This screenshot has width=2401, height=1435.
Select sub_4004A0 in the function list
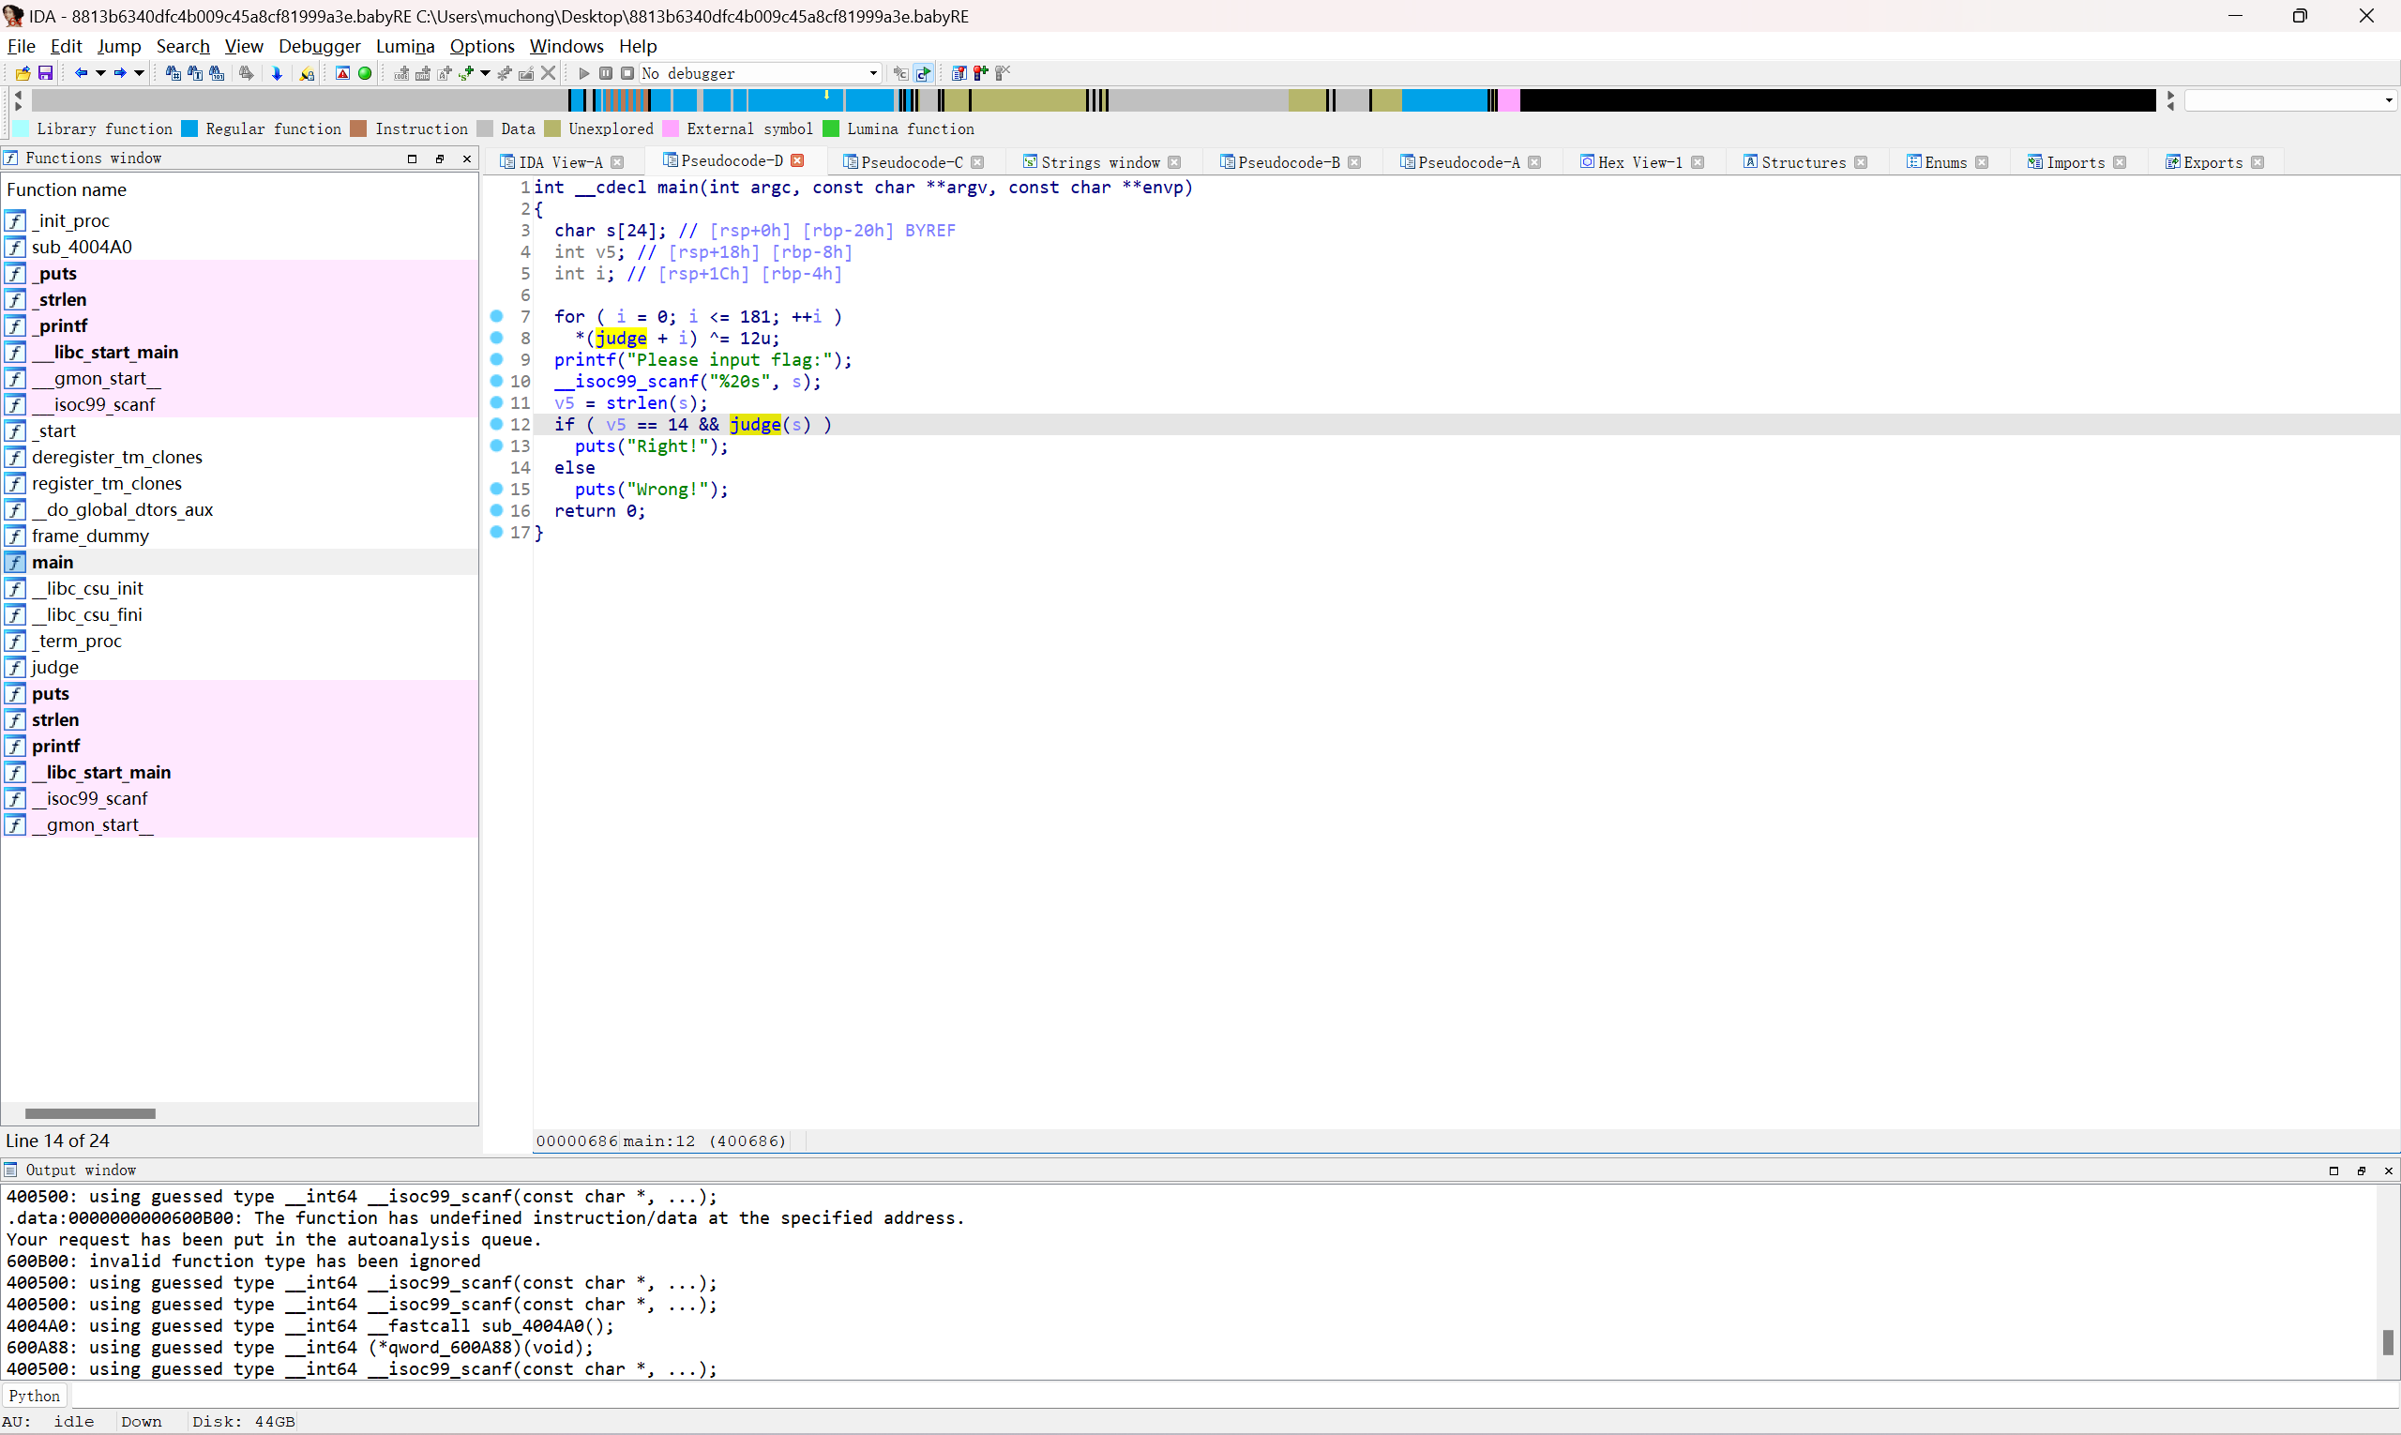click(x=240, y=247)
